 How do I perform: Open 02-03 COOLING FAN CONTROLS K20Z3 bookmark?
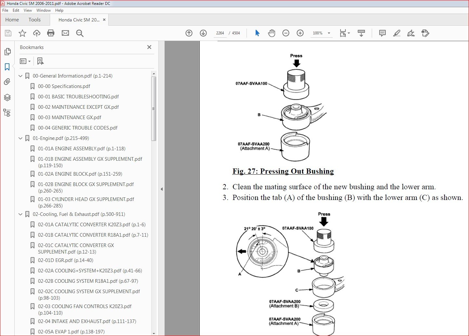[x=85, y=310]
